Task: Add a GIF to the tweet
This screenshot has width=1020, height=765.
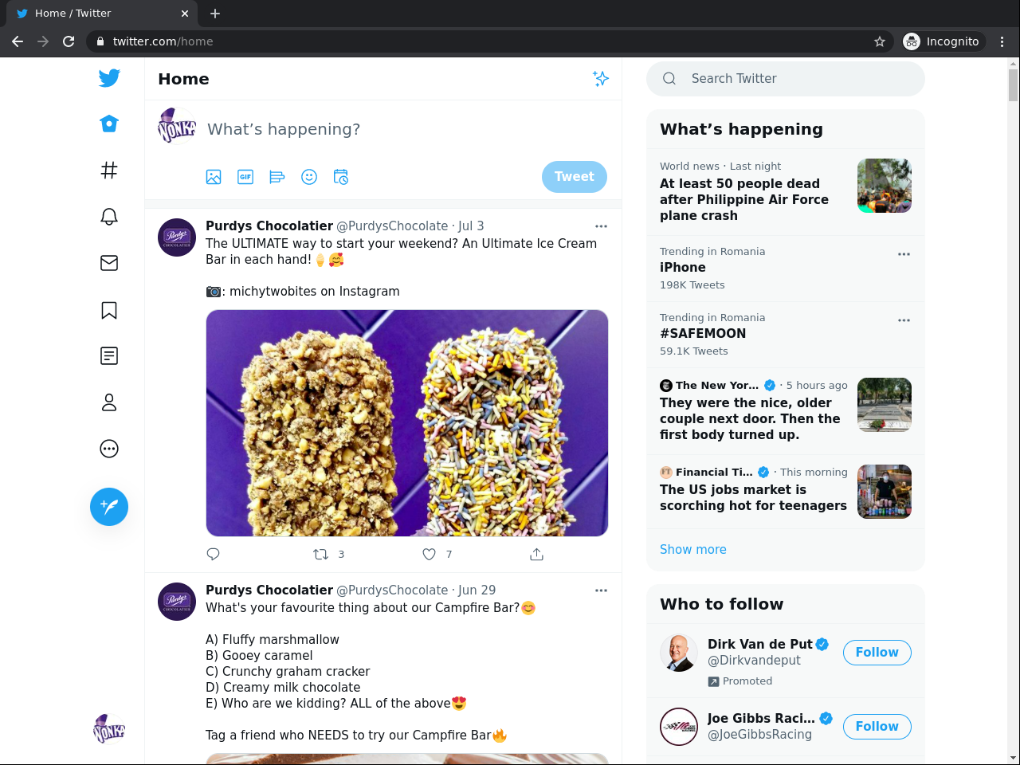Action: tap(245, 177)
